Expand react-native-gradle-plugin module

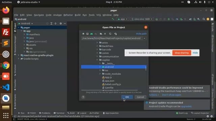tap(19, 55)
